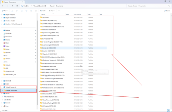This screenshot has width=172, height=112.
Task: Switch to details view in status bar
Action: click(x=168, y=110)
